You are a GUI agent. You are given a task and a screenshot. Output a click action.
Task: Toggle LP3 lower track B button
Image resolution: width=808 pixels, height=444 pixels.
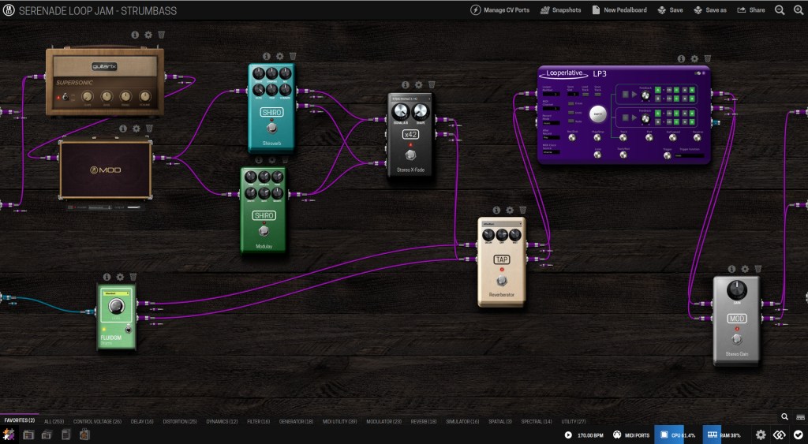(658, 121)
